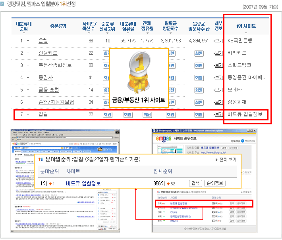The image size is (282, 240).
Task: Click 회원 under 일평균 방문자수 합 in 금융 포털 row
Action: coord(199,90)
